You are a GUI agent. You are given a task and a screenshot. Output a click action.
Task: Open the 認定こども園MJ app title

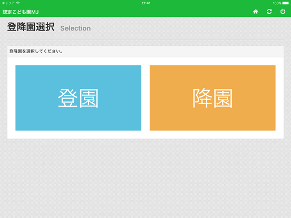(x=21, y=12)
